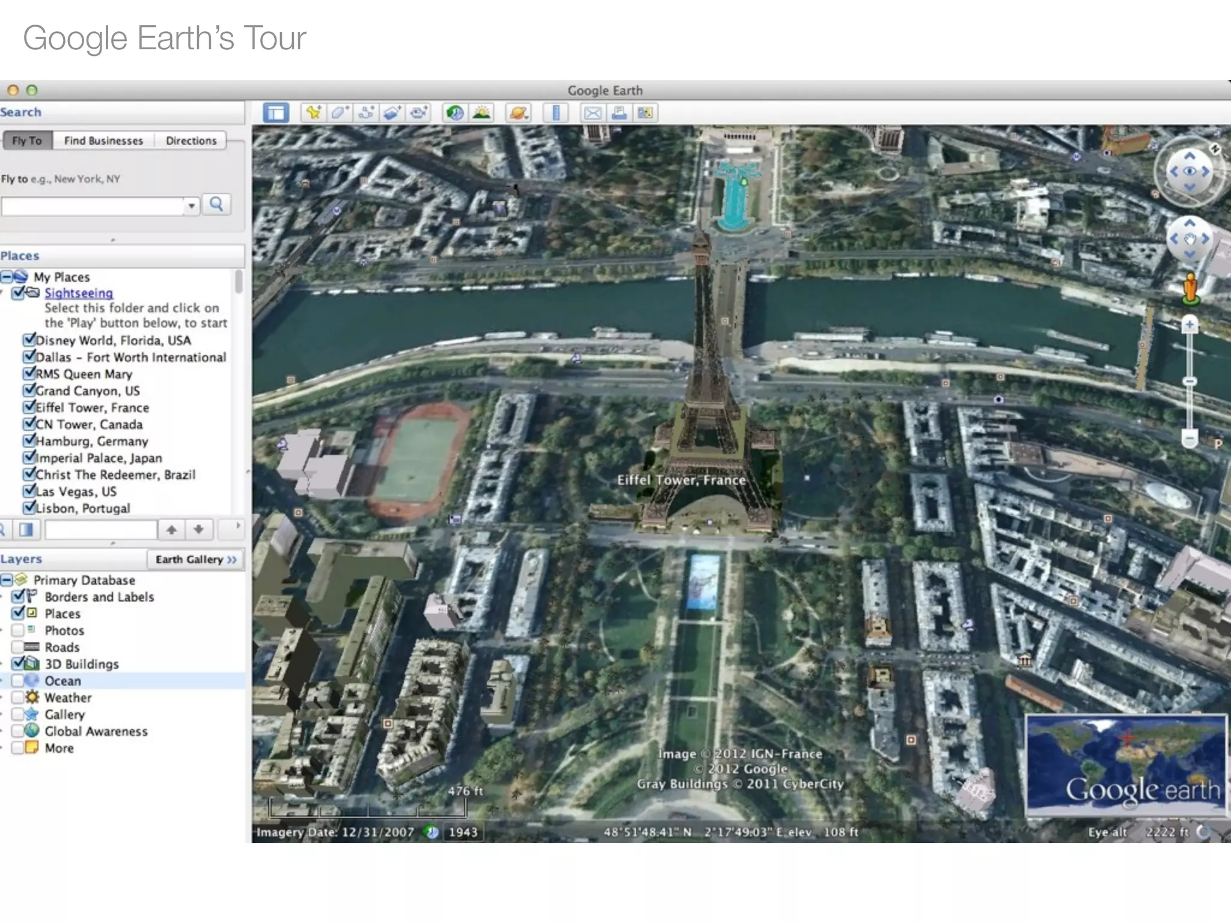
Task: Click the north N compass marker
Action: point(1215,148)
